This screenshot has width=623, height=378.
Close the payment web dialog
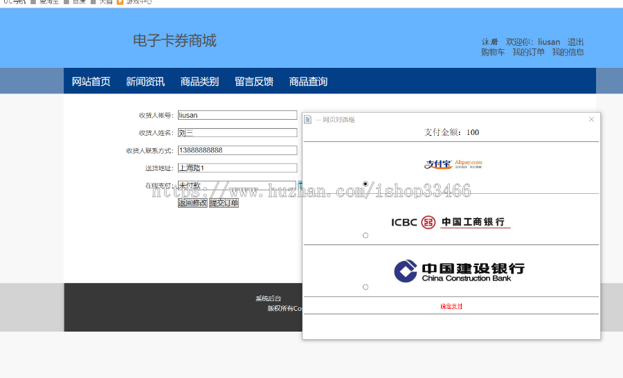point(591,119)
